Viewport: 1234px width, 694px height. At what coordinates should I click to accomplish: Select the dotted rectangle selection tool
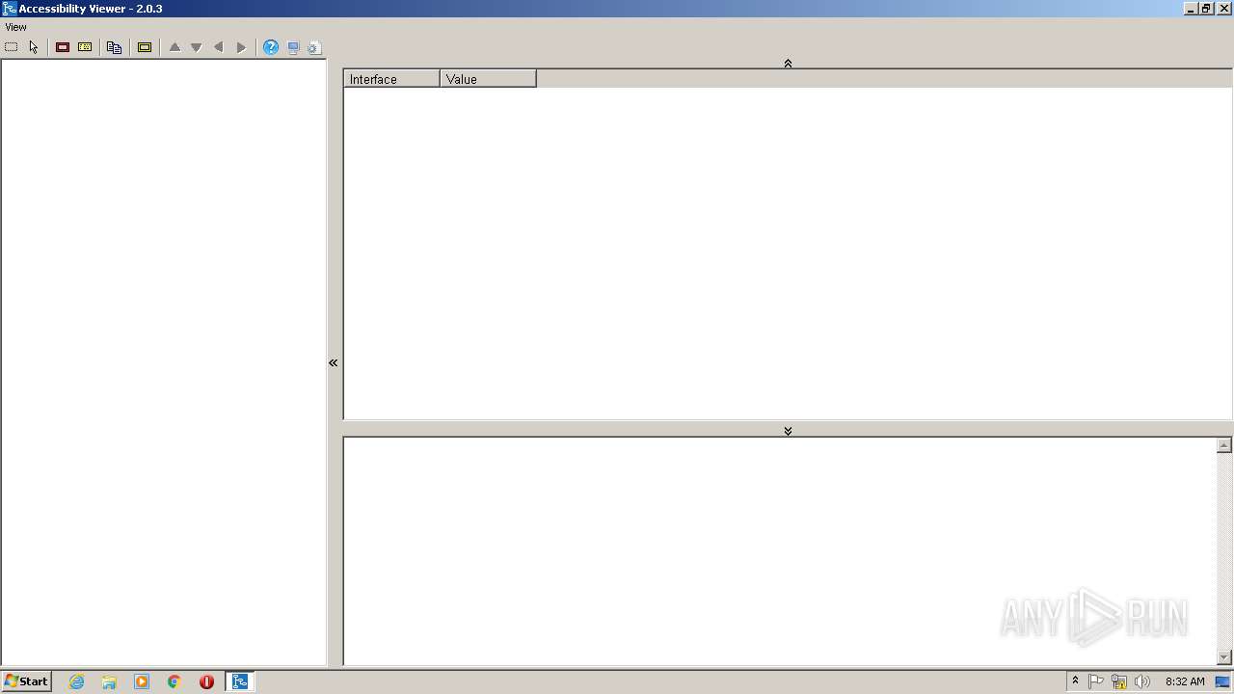[x=12, y=47]
